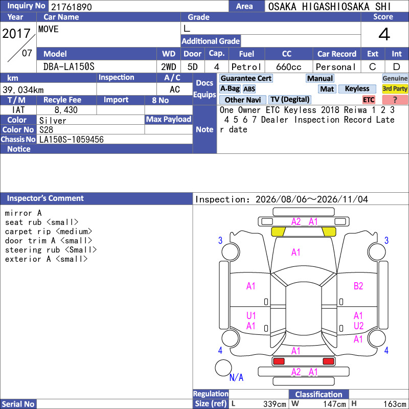
Task: Click the chassis number LA150S-1059456
Action: [x=72, y=140]
